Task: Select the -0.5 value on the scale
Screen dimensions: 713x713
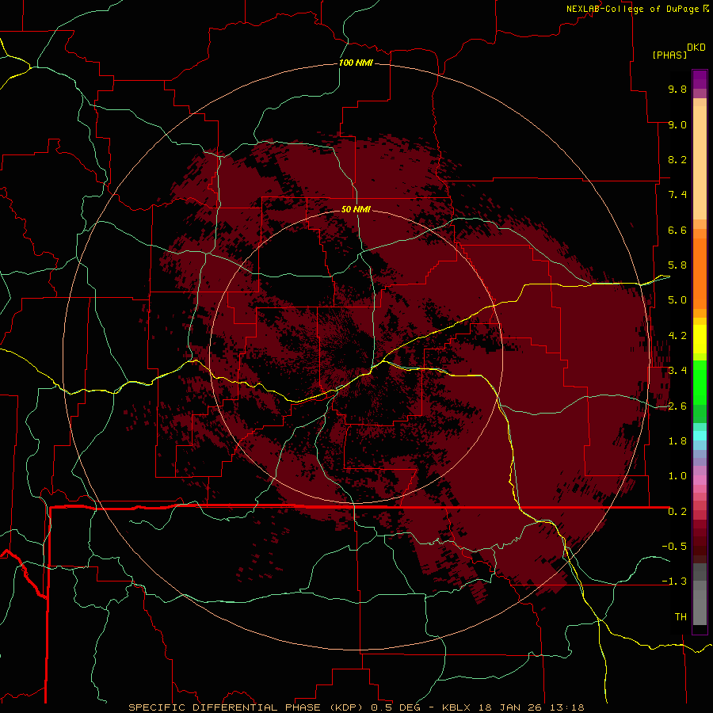Action: coord(674,547)
